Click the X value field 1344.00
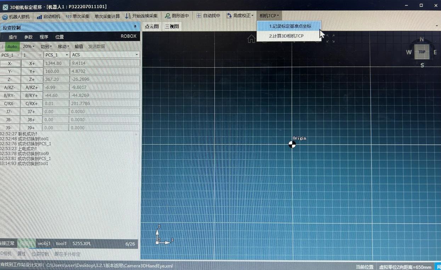Image resolution: width=441 pixels, height=270 pixels. 56,63
